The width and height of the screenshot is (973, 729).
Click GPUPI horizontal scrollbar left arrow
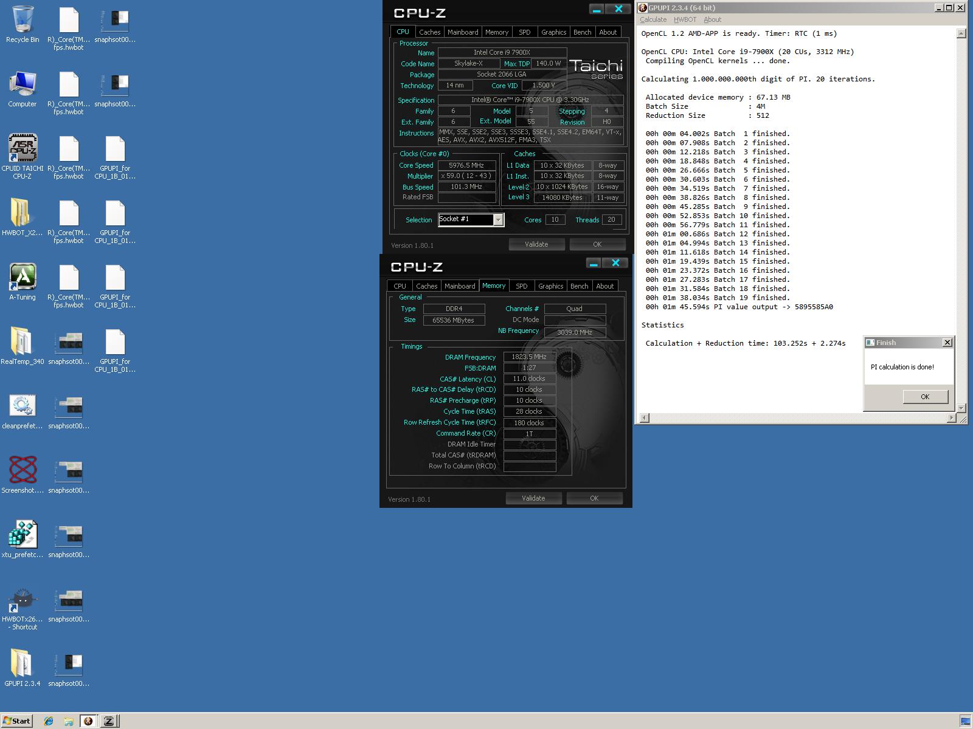(x=645, y=418)
